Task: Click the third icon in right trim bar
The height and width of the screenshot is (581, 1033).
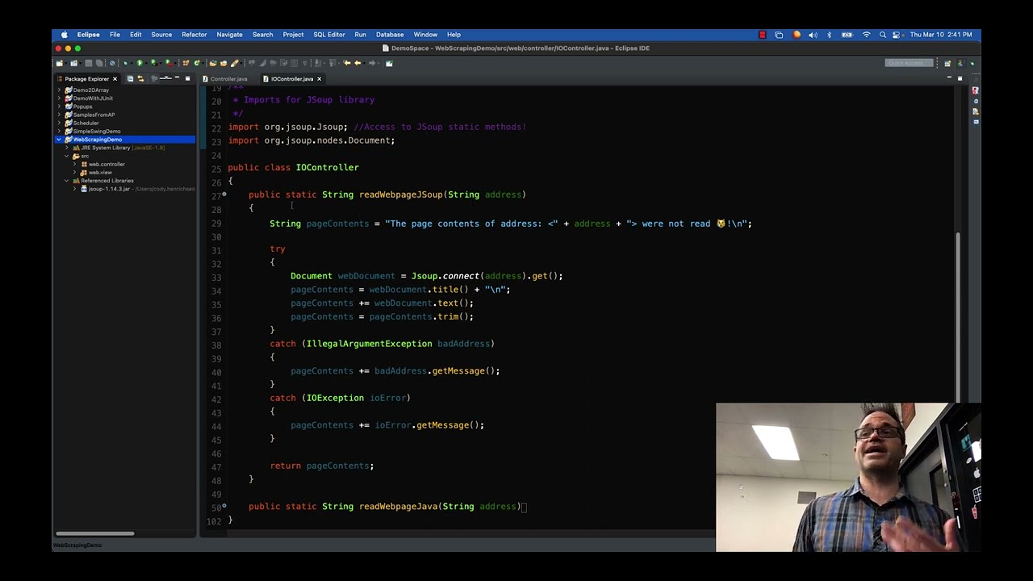Action: click(x=976, y=111)
